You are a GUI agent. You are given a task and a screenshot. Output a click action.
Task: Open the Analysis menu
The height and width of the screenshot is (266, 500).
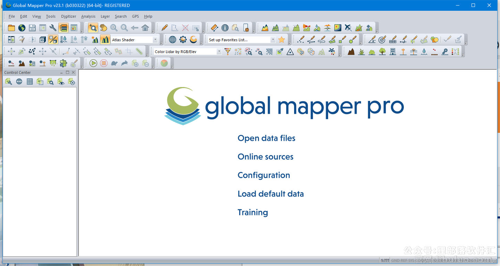tap(88, 16)
